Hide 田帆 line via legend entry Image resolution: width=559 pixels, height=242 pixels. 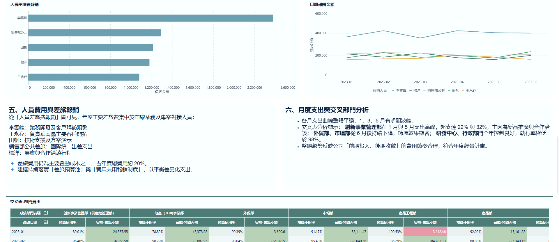(x=453, y=90)
